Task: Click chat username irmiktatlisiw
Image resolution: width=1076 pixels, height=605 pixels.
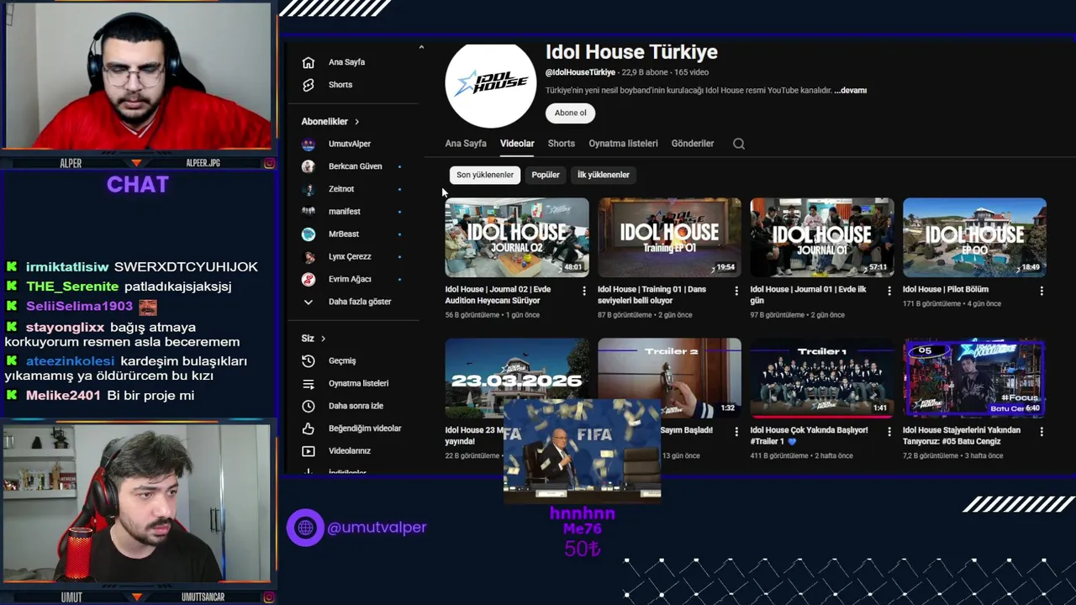Action: (67, 267)
